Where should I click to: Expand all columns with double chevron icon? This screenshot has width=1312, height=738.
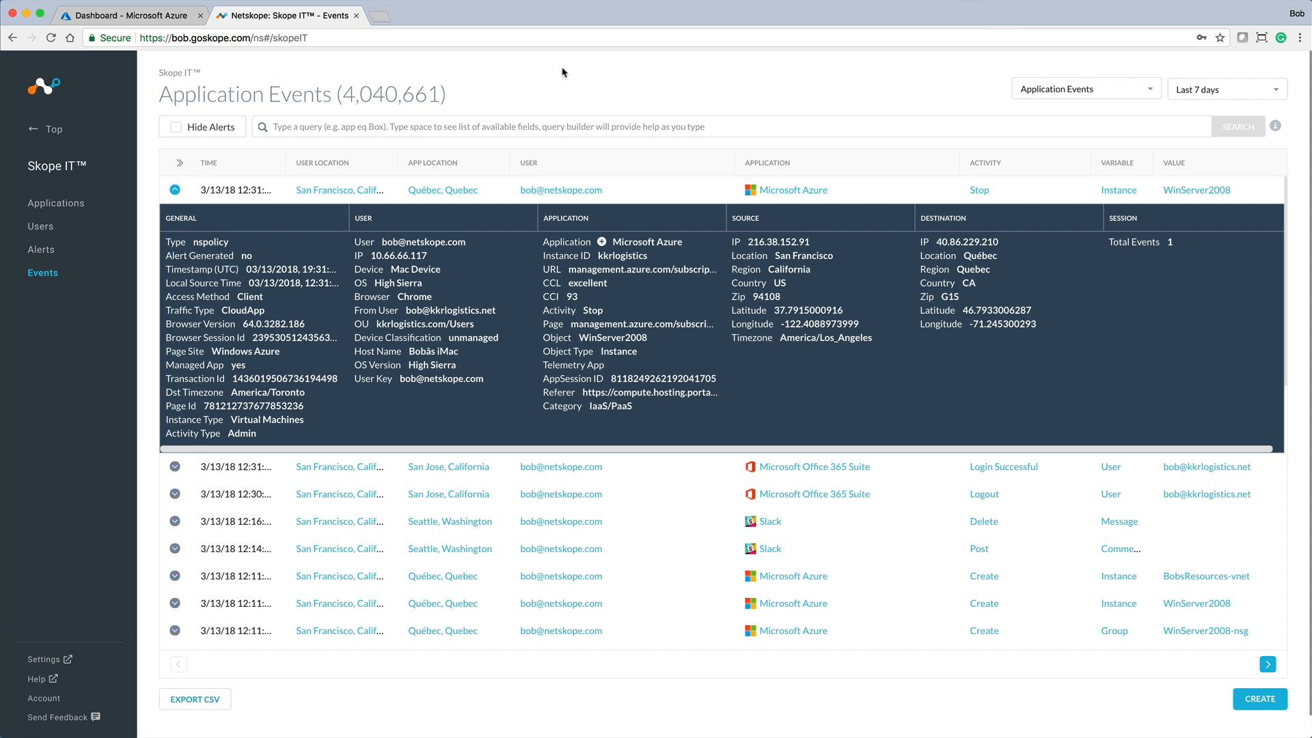179,163
